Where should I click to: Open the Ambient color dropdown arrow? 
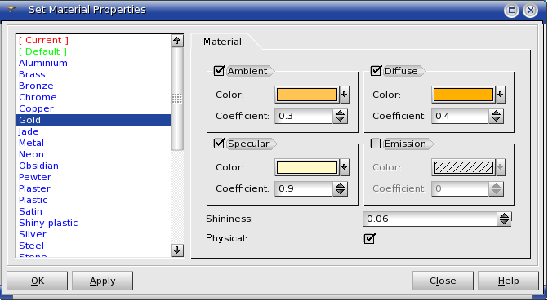pos(345,95)
